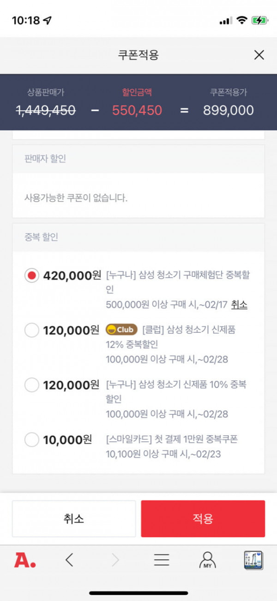
Task: Tap the 550,450 할인금액 amount
Action: pyautogui.click(x=137, y=110)
